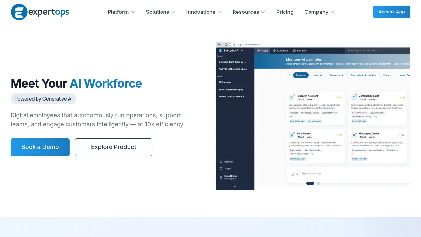The width and height of the screenshot is (421, 237).
Task: Open the ExpertOps AI plan entry
Action: (229, 177)
